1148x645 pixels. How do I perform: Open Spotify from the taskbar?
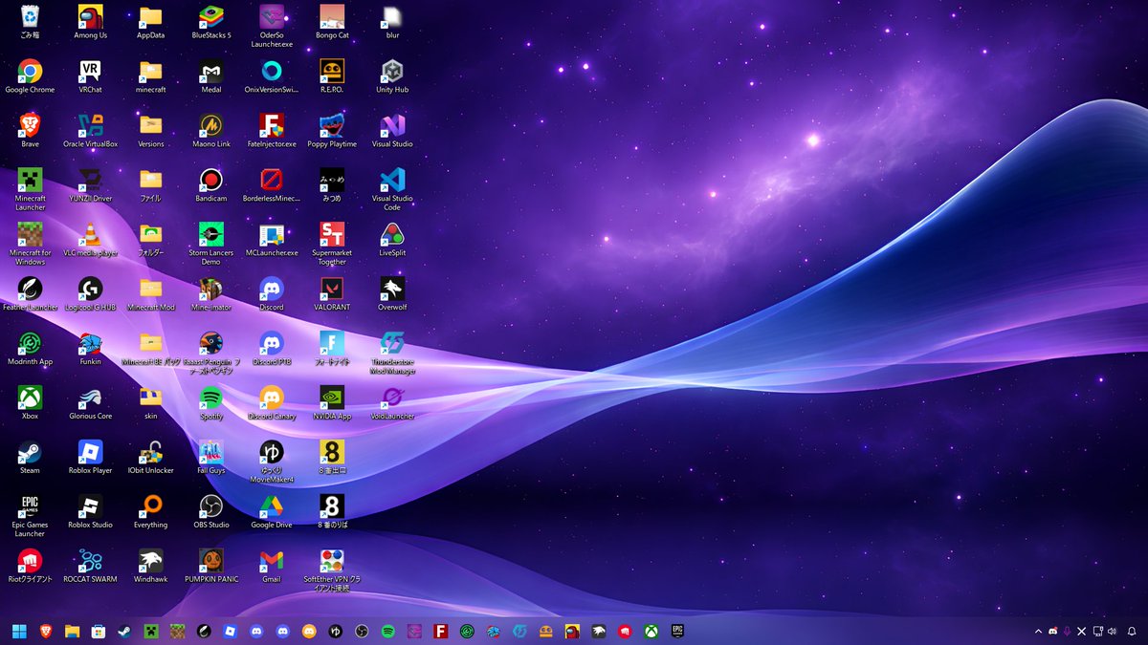387,631
